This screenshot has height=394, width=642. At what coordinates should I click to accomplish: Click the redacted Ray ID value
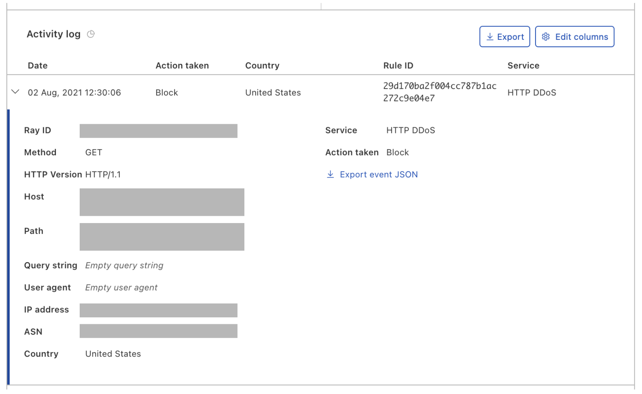tap(159, 131)
